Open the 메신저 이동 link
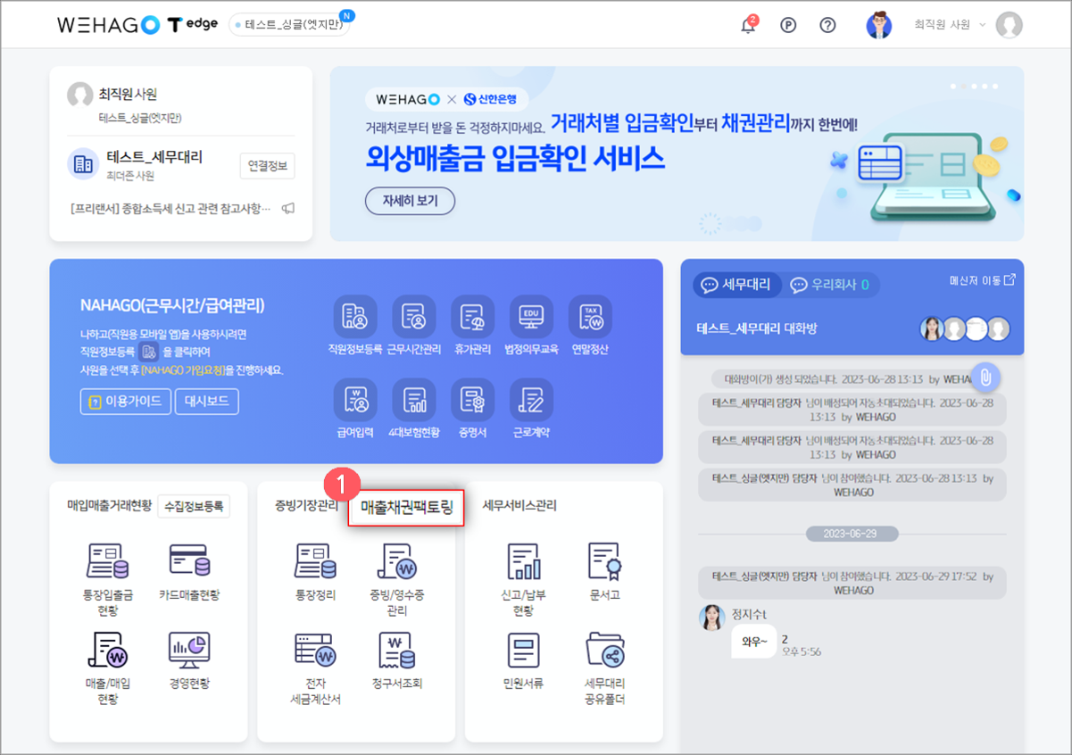 pos(982,280)
